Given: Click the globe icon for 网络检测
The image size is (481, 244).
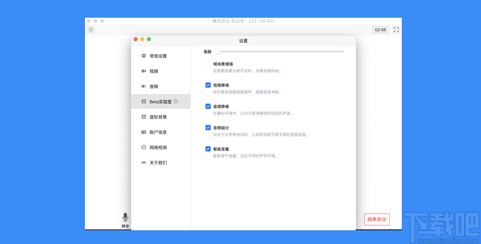Looking at the screenshot, I should coord(143,147).
